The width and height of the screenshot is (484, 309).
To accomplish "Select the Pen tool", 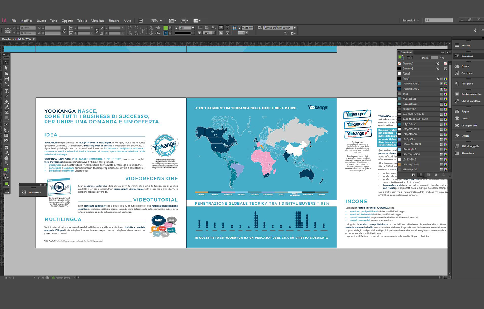I will coord(6,102).
